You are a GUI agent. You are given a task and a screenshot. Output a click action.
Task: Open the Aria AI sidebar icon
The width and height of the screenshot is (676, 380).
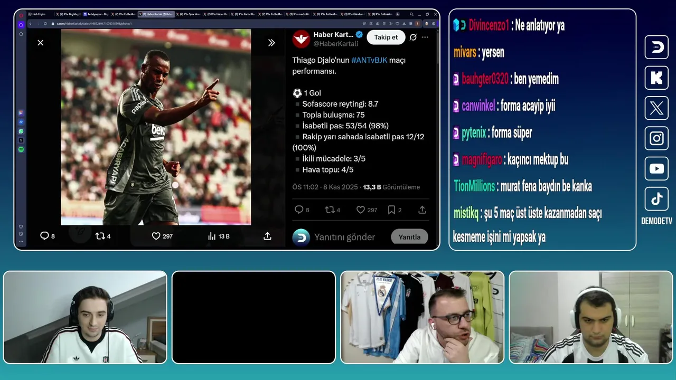[21, 113]
